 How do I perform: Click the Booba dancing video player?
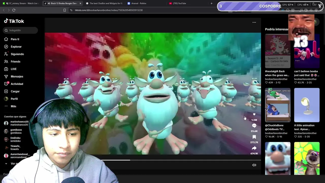153,94
